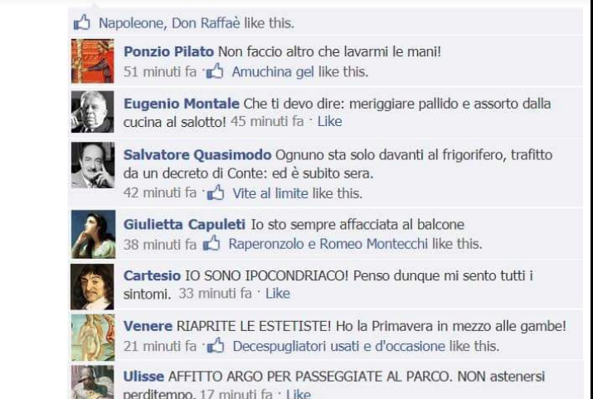593x399 pixels.
Task: Click thumbs-up icon before Raperonzolo
Action: point(211,243)
